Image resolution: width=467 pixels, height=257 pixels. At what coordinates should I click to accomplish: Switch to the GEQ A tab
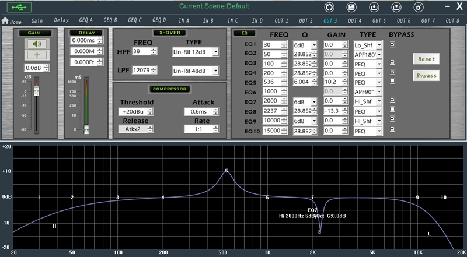85,20
